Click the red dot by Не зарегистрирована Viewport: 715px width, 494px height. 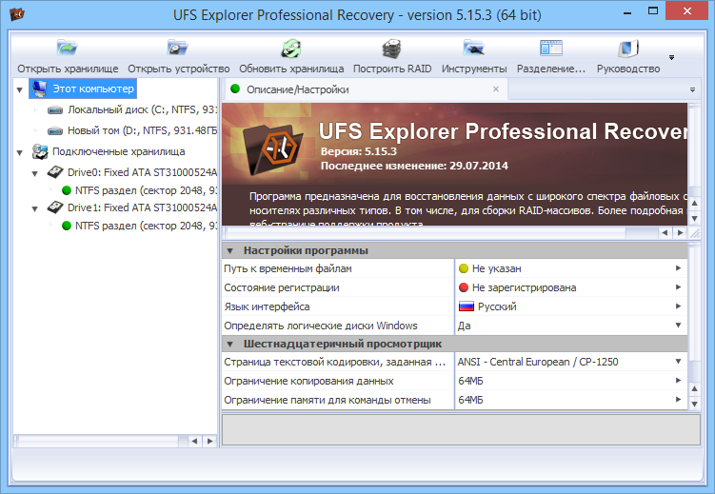click(464, 287)
